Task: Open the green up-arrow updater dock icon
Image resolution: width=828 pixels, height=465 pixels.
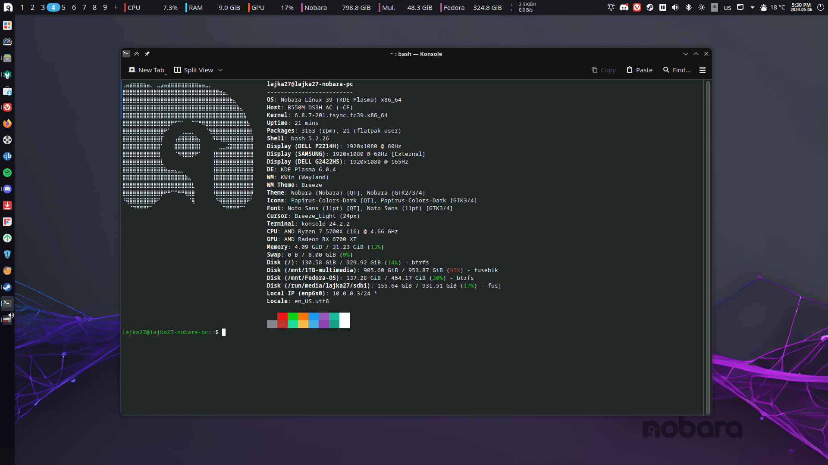Action: point(7,238)
